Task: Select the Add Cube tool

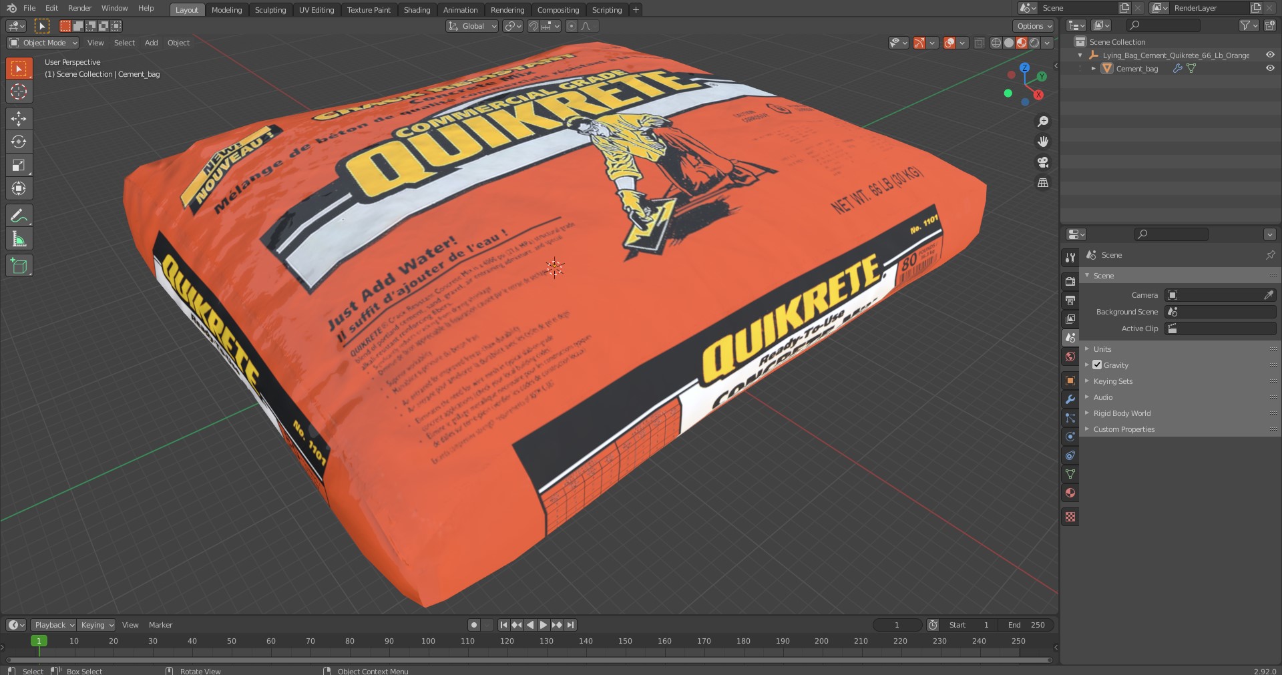Action: coord(19,266)
